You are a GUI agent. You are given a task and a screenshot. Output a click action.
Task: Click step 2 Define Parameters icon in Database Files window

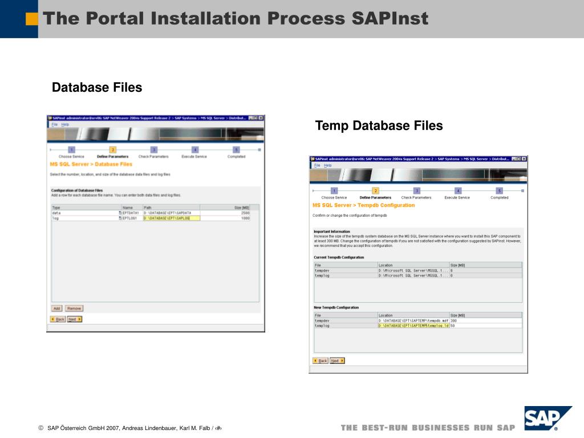[x=112, y=150]
